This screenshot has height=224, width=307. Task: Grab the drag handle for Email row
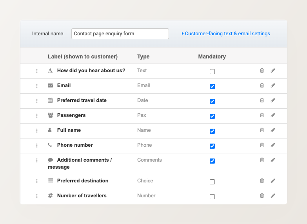37,86
